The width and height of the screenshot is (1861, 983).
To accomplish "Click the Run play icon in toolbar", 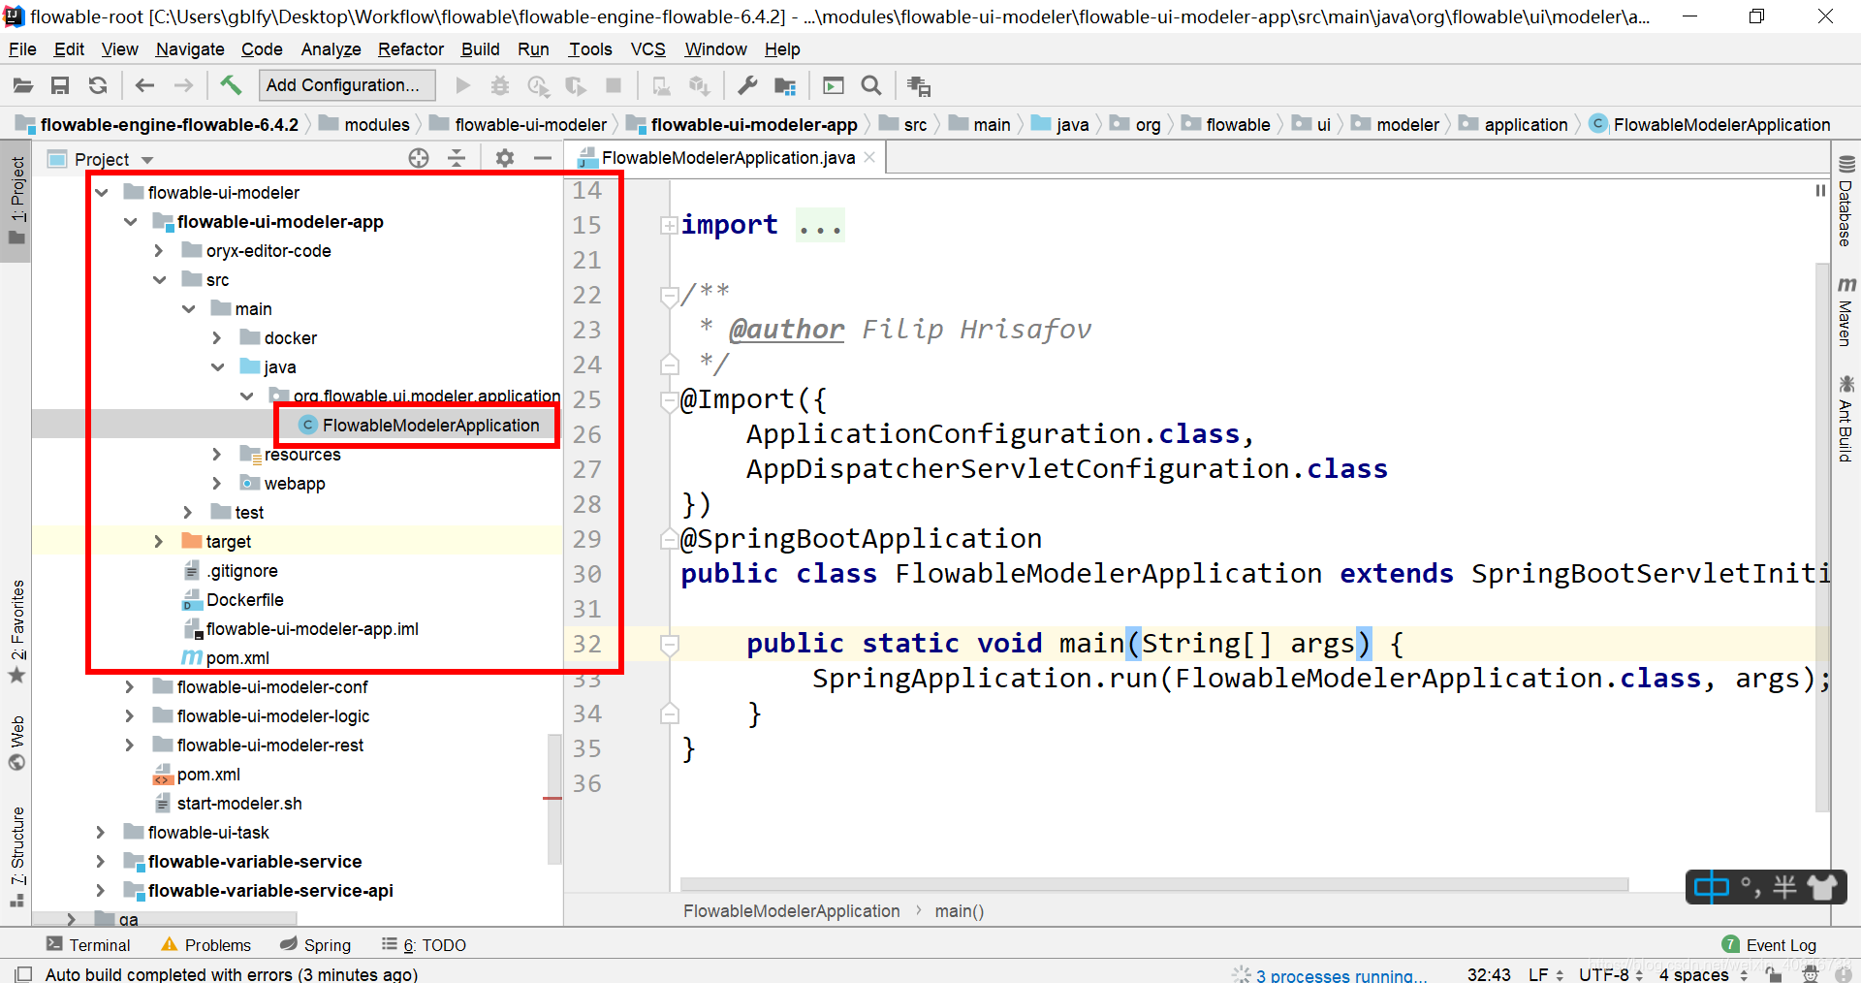I will pyautogui.click(x=463, y=86).
